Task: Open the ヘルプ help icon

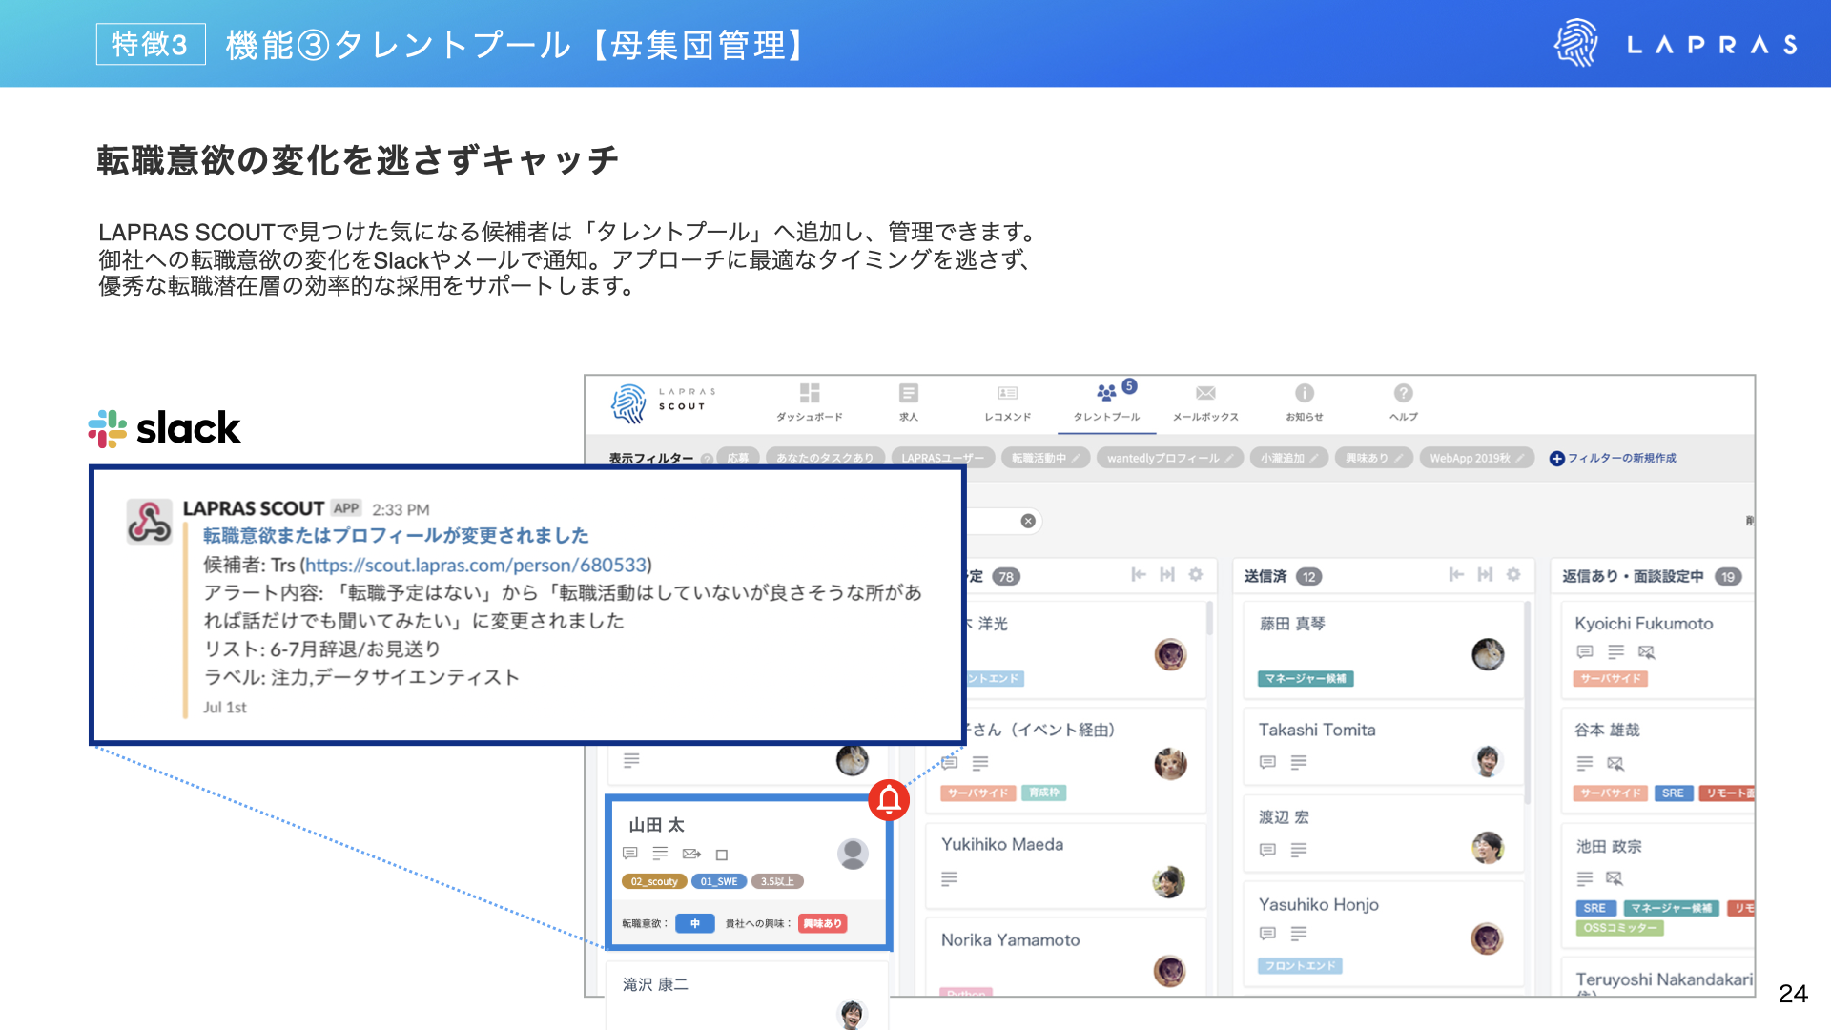Action: (x=1404, y=393)
